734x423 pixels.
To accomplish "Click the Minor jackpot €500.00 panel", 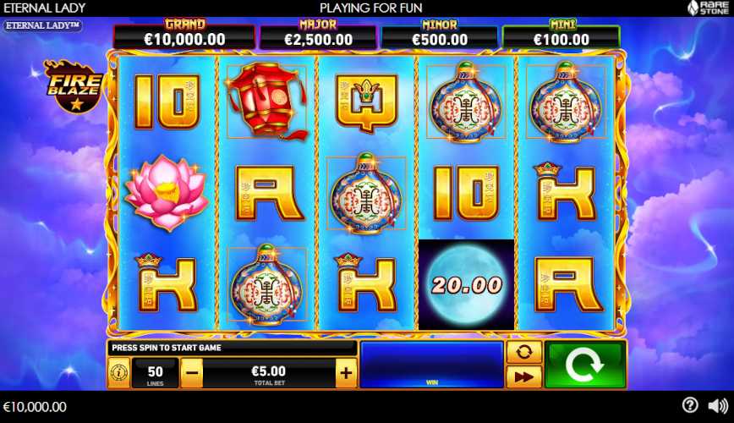I will (x=440, y=35).
